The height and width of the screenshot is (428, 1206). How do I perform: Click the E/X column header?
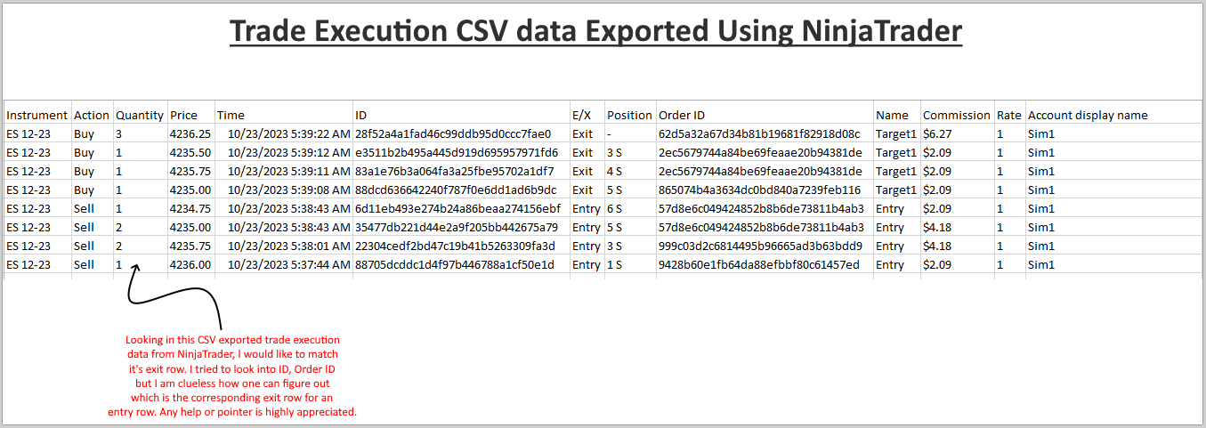pyautogui.click(x=581, y=115)
